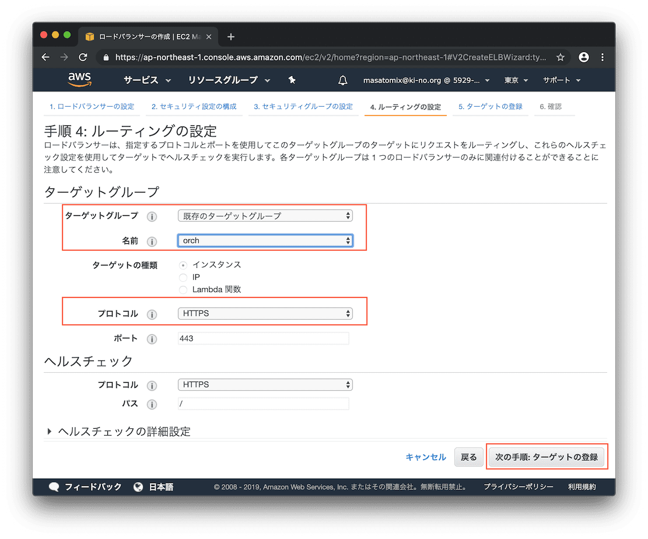This screenshot has width=648, height=539.
Task: Open the Chrome profile avatar icon
Action: point(583,57)
